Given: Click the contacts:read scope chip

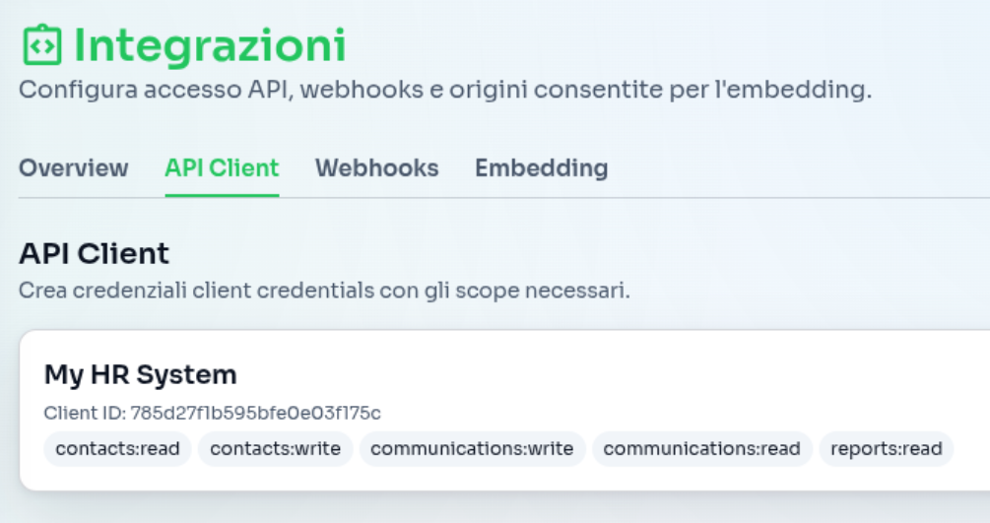Looking at the screenshot, I should click(117, 449).
